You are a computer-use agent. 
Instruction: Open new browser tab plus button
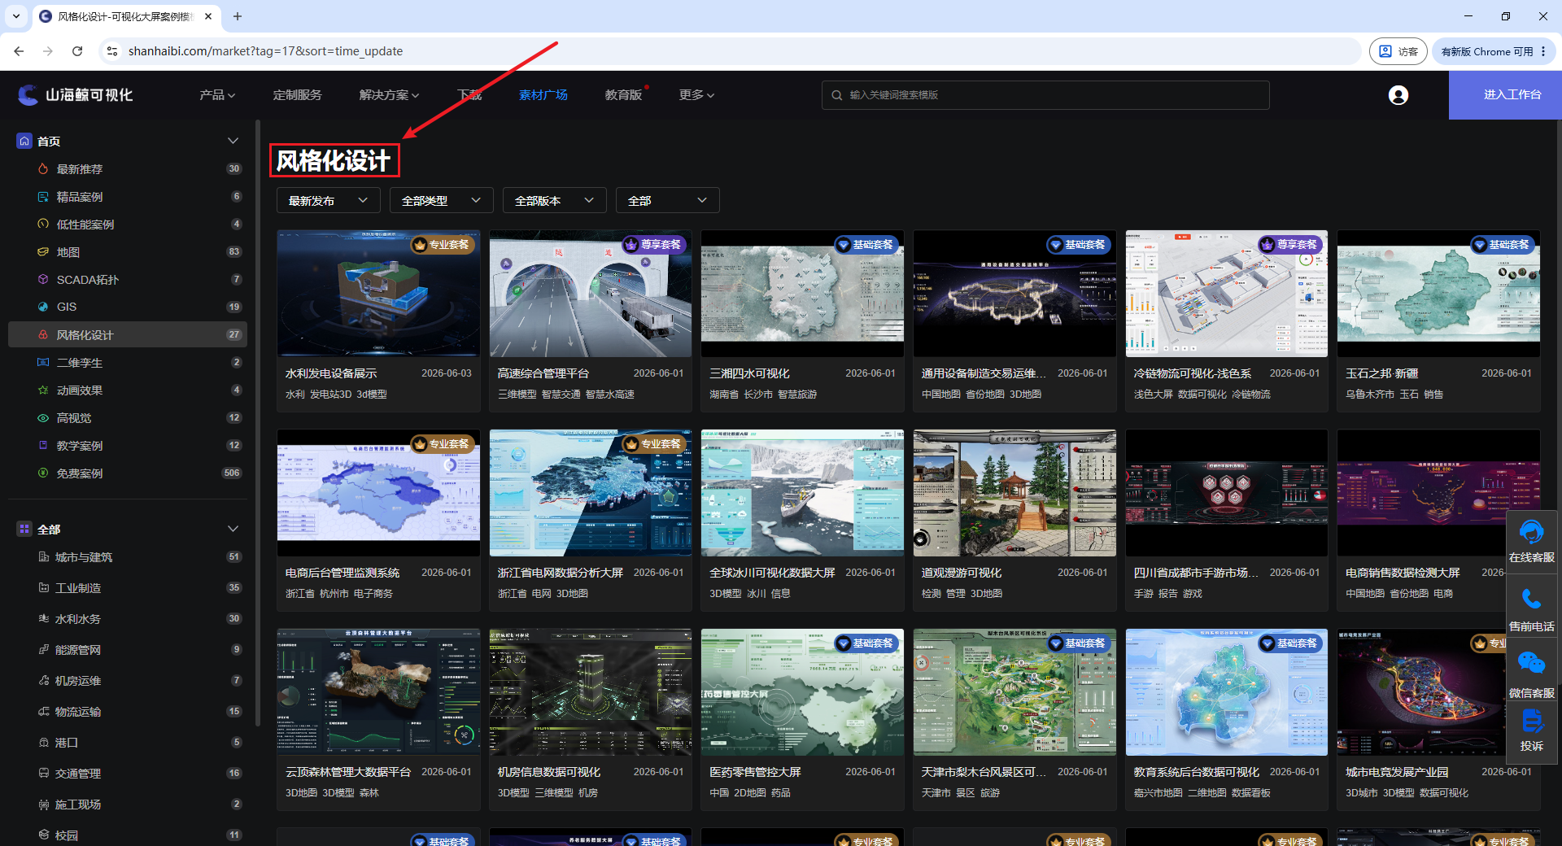coord(238,16)
